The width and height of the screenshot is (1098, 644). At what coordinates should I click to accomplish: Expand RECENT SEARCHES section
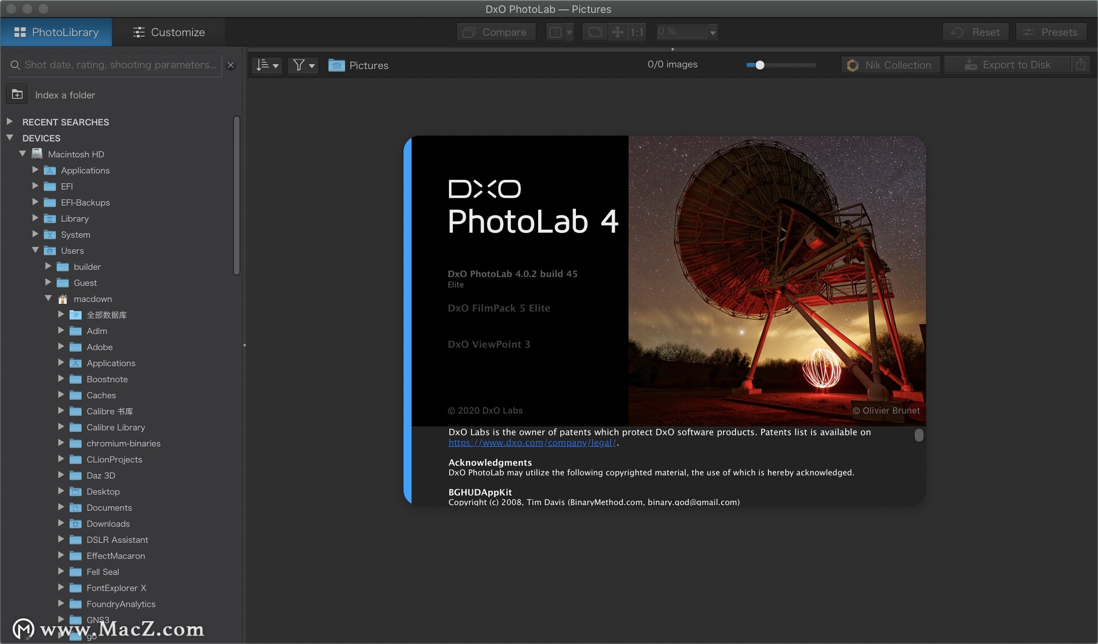[x=10, y=121]
